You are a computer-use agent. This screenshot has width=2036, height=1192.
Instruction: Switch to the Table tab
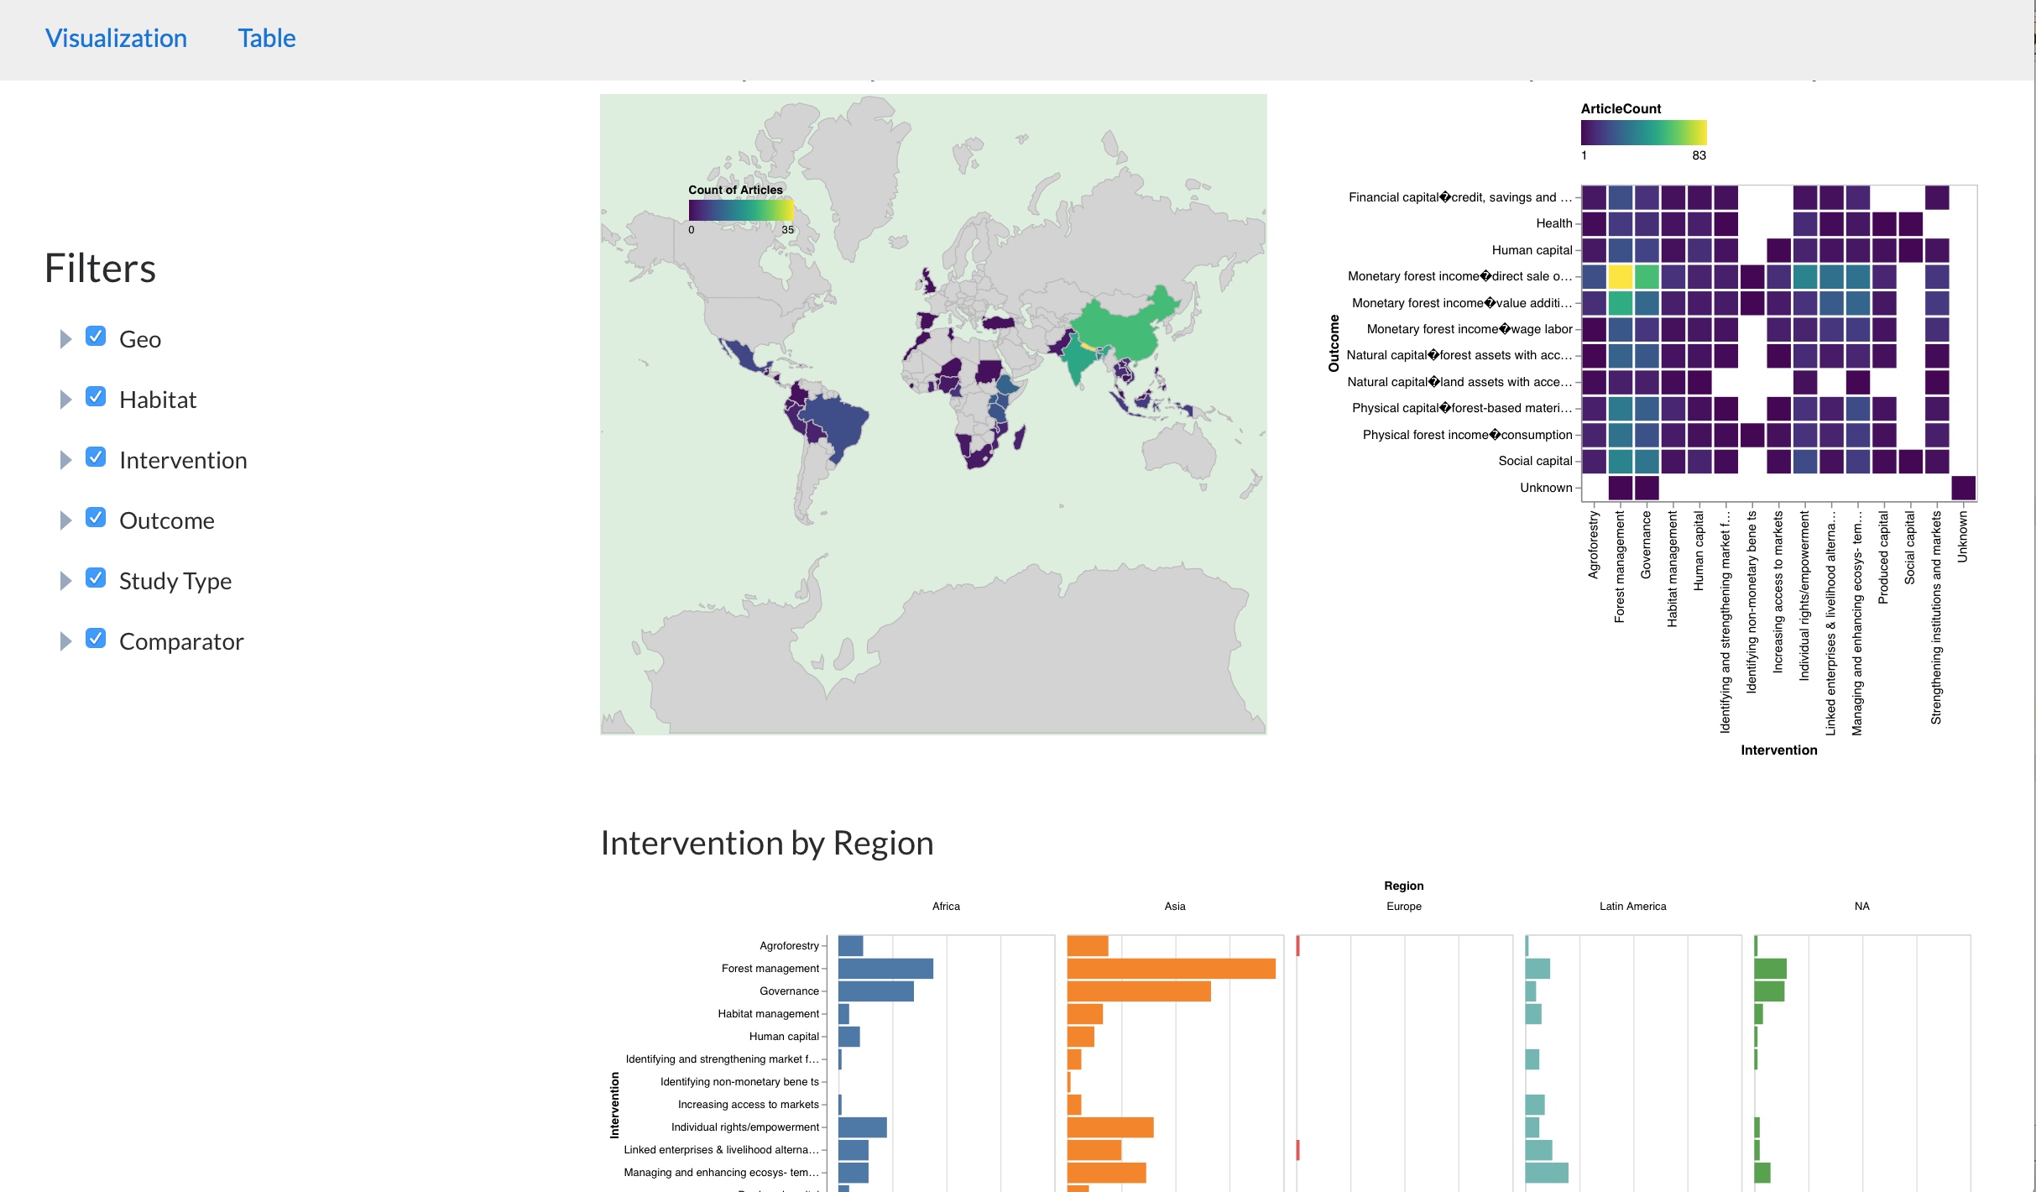[x=266, y=39]
